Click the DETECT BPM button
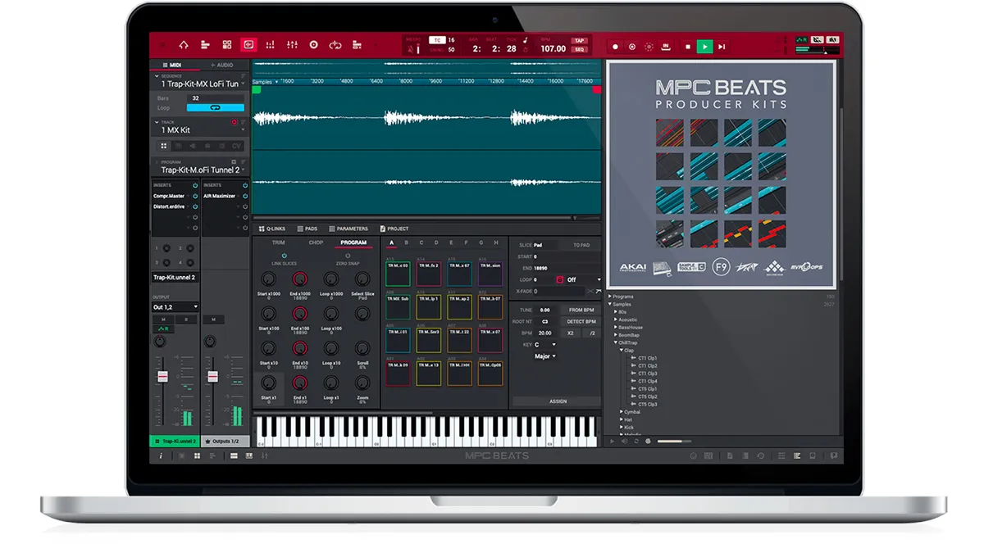 tap(581, 321)
